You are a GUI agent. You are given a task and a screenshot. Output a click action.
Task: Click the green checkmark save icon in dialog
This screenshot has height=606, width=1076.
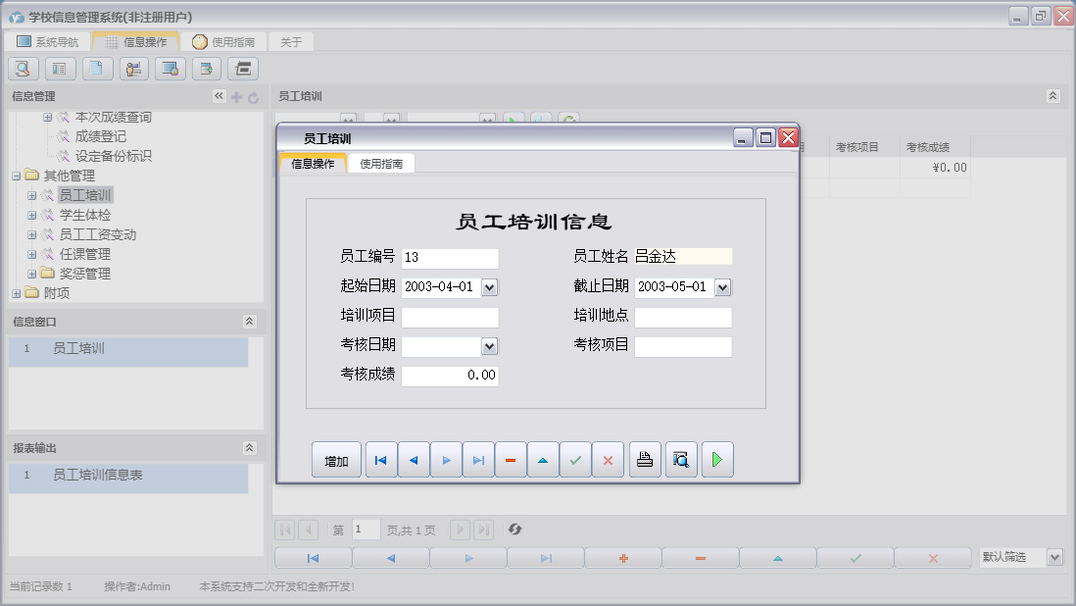[x=575, y=460]
